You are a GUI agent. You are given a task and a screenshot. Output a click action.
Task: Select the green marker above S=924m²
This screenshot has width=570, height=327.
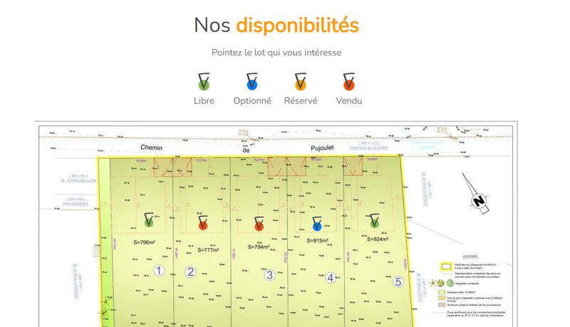point(375,222)
